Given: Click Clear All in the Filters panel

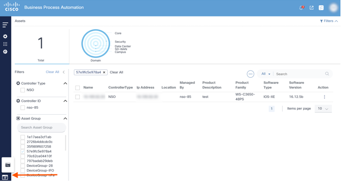Looking at the screenshot, I should click(52, 72).
